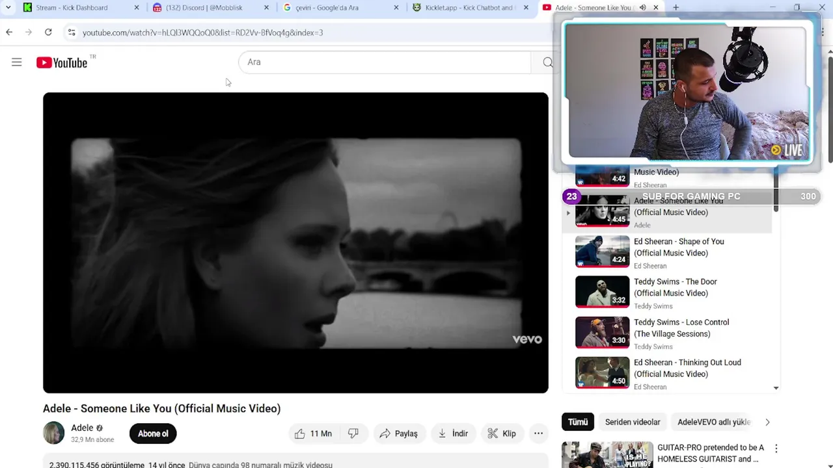This screenshot has height=468, width=833.
Task: Click the playlist scrollbar down arrow
Action: pos(776,388)
